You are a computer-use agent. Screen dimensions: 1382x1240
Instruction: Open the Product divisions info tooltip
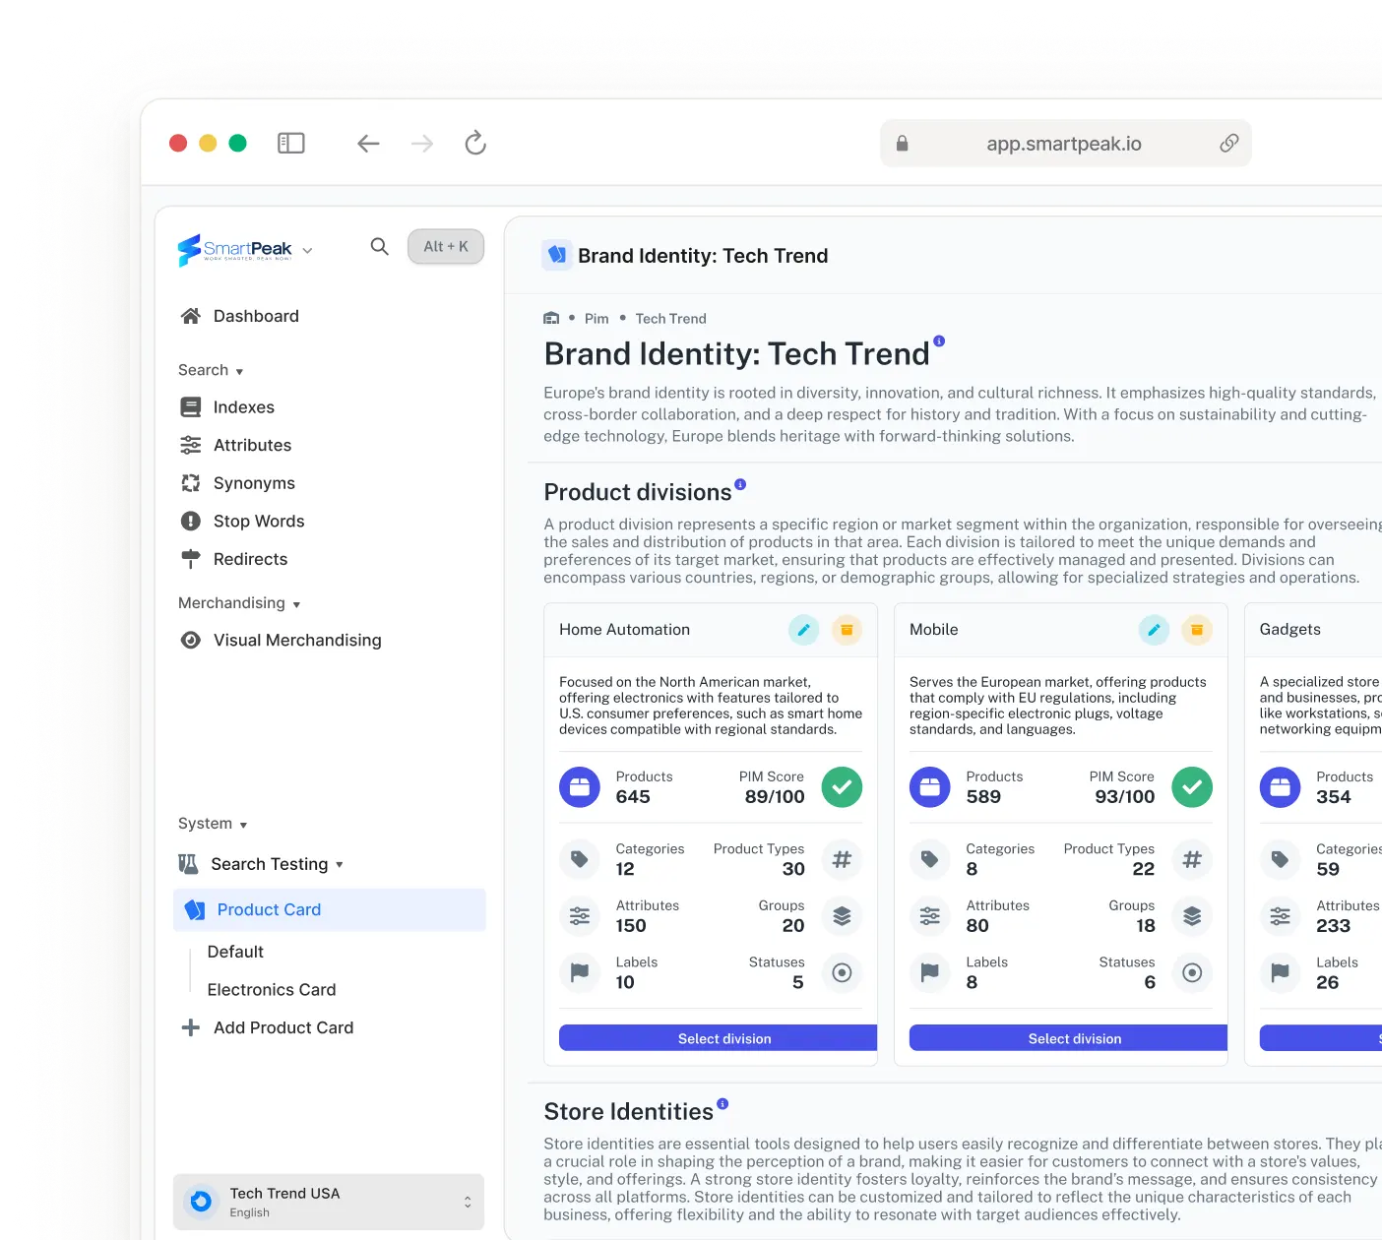(739, 483)
